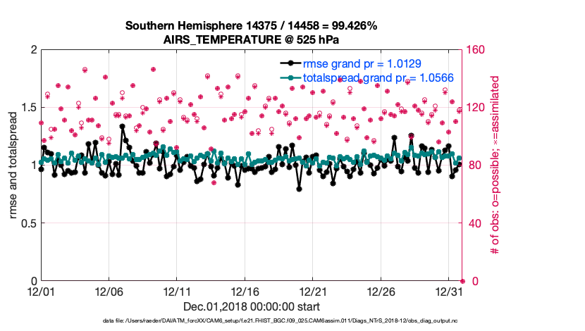This screenshot has height=331, width=585.
Task: Click the x-axis tick label '12/01'
Action: 41,292
